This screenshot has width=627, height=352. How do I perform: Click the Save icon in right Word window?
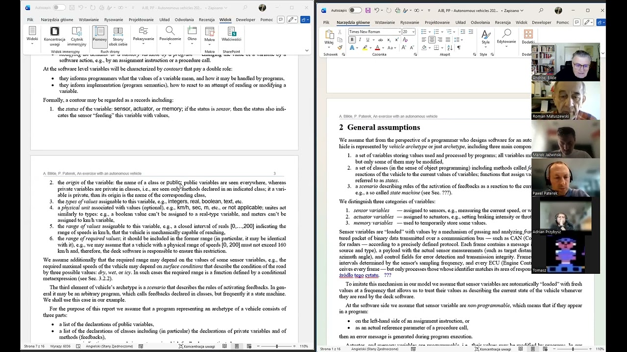(x=368, y=10)
